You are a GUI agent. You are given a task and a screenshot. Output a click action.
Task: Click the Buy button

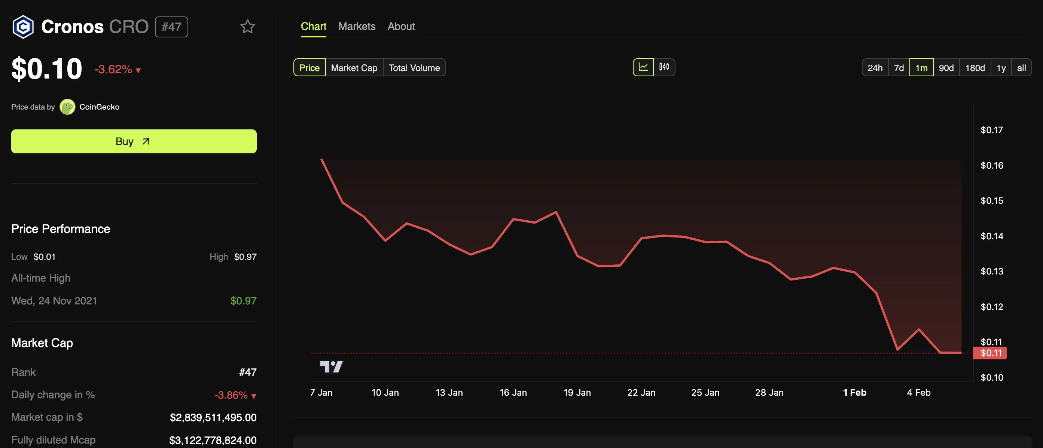click(x=134, y=140)
